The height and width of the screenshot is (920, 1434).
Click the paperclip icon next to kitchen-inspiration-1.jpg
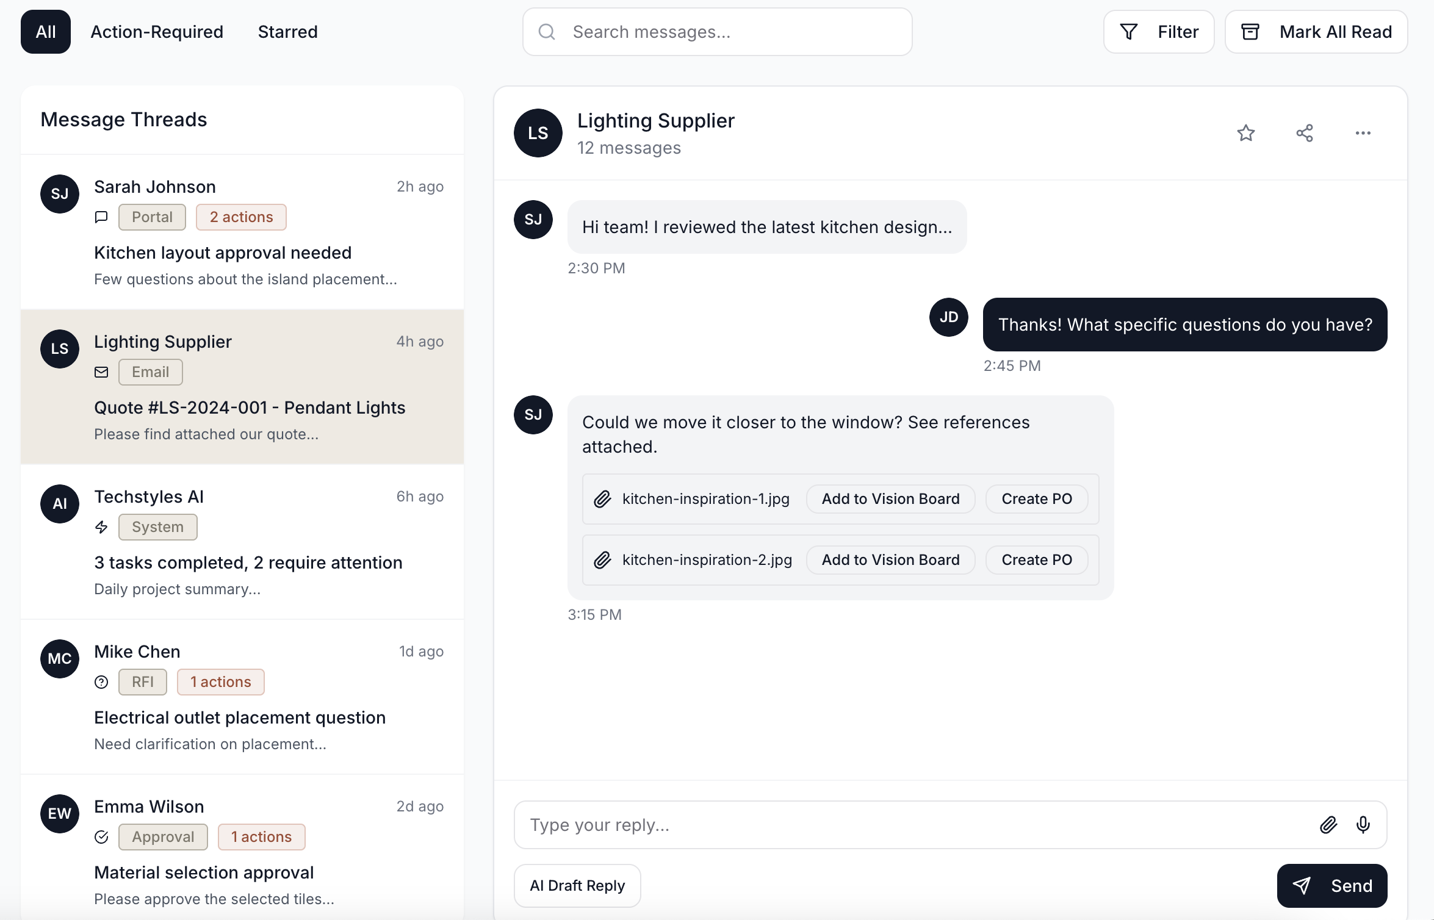click(602, 498)
